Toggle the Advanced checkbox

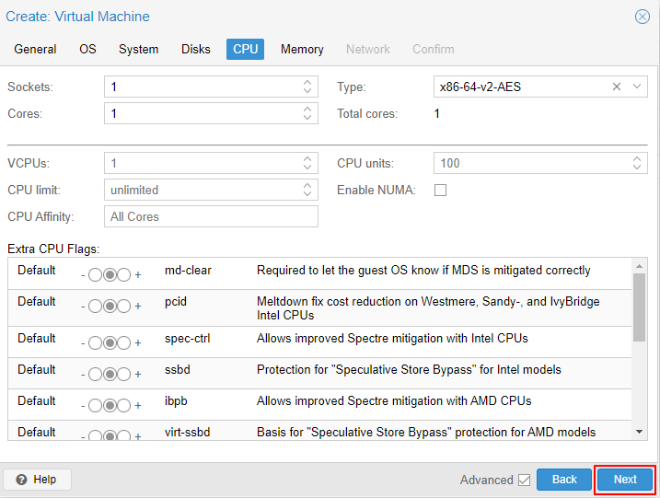pos(524,480)
